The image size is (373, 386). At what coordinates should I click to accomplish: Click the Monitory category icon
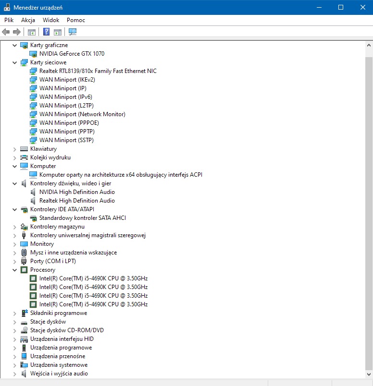(x=24, y=244)
